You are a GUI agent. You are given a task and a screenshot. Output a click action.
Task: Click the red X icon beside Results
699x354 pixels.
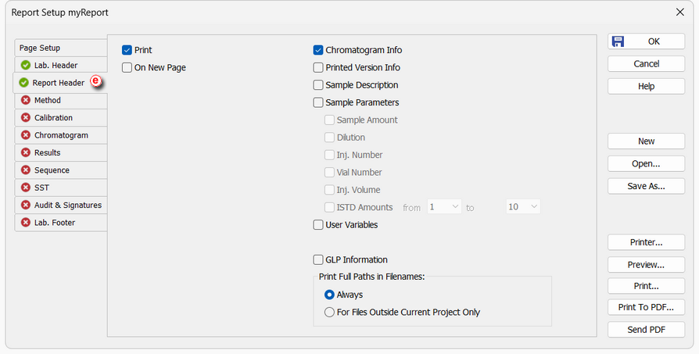(x=26, y=152)
